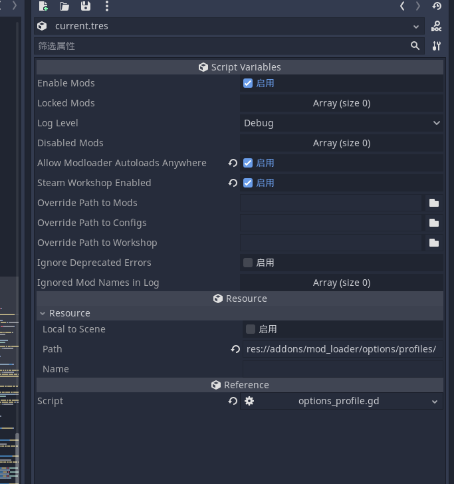
Task: Uncheck Steam Workshop Enabled
Action: (248, 183)
